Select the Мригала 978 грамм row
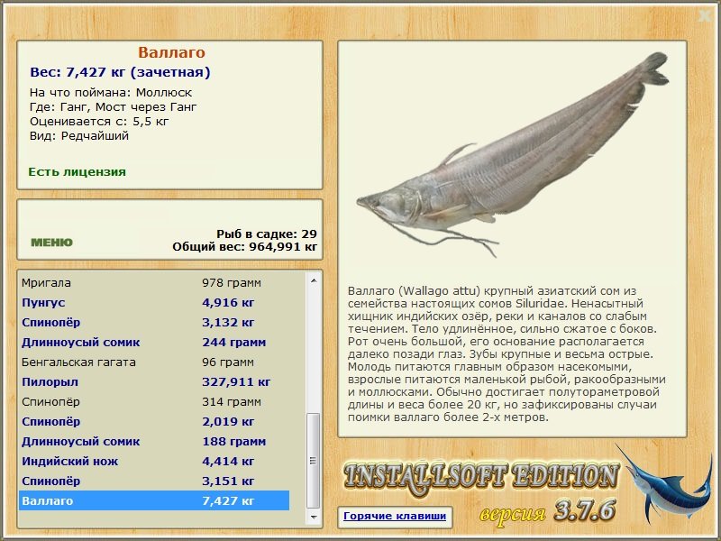The height and width of the screenshot is (541, 721). (x=154, y=283)
